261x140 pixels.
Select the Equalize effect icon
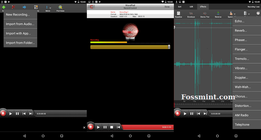pos(178,14)
